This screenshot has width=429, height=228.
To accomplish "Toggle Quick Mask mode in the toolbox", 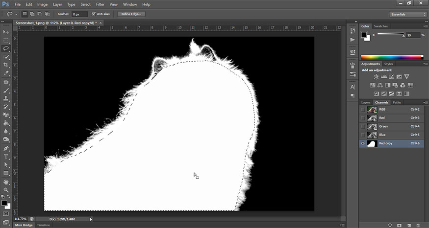I will point(6,214).
